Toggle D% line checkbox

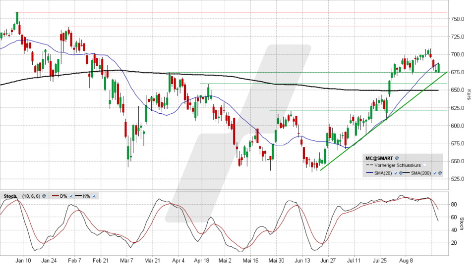pyautogui.click(x=71, y=196)
